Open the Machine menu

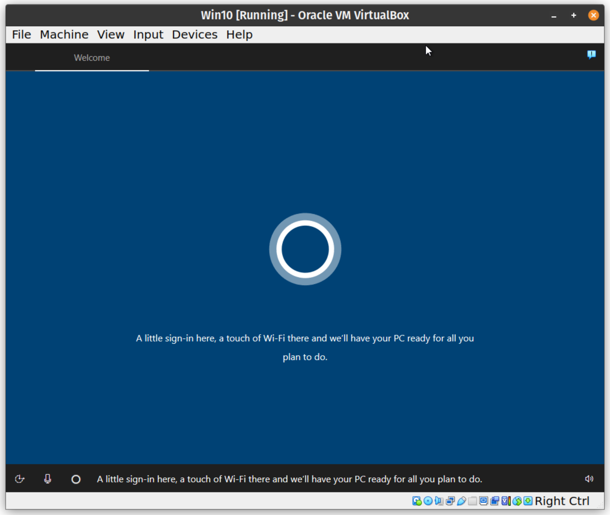click(x=64, y=34)
